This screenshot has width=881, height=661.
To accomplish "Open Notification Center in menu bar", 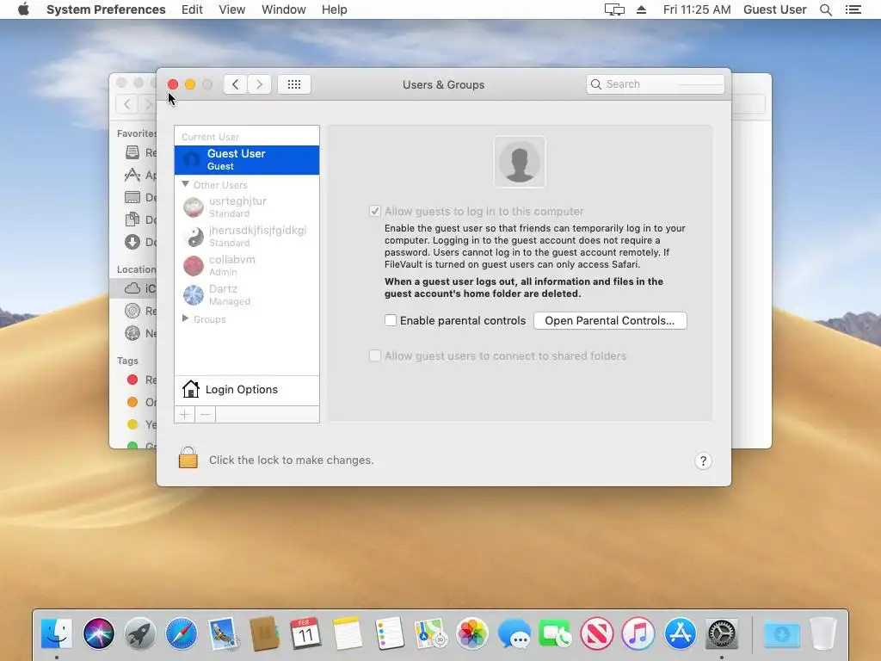I will [853, 9].
